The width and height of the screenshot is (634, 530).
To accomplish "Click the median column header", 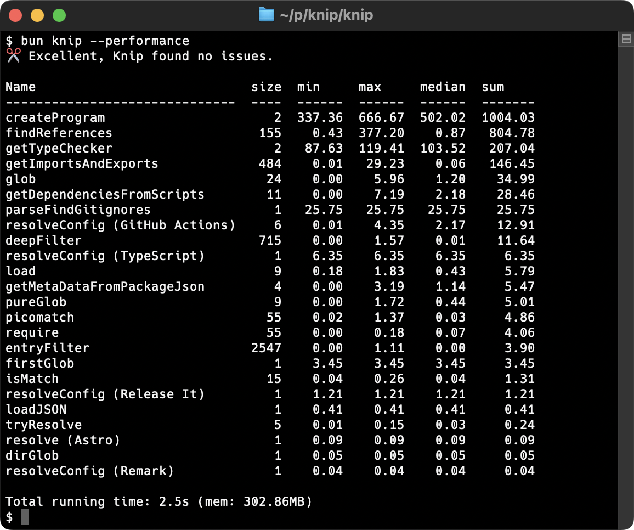I will (443, 87).
